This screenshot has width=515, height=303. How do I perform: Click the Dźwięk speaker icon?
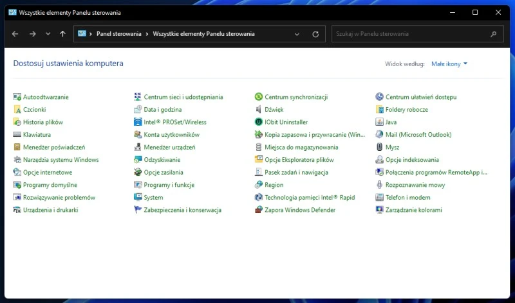(x=259, y=110)
